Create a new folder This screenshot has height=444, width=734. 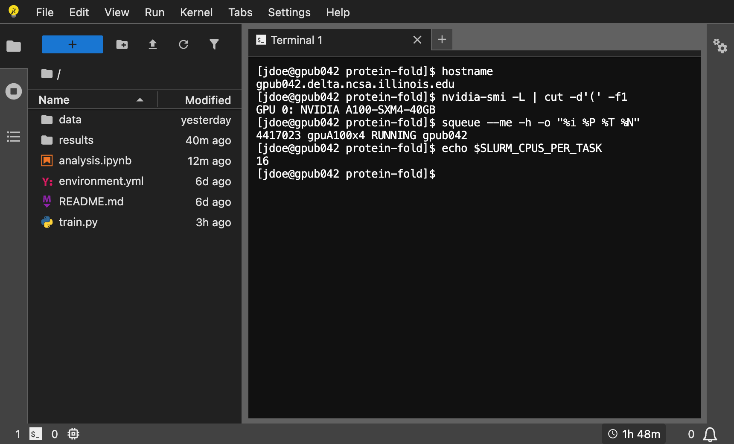[122, 44]
